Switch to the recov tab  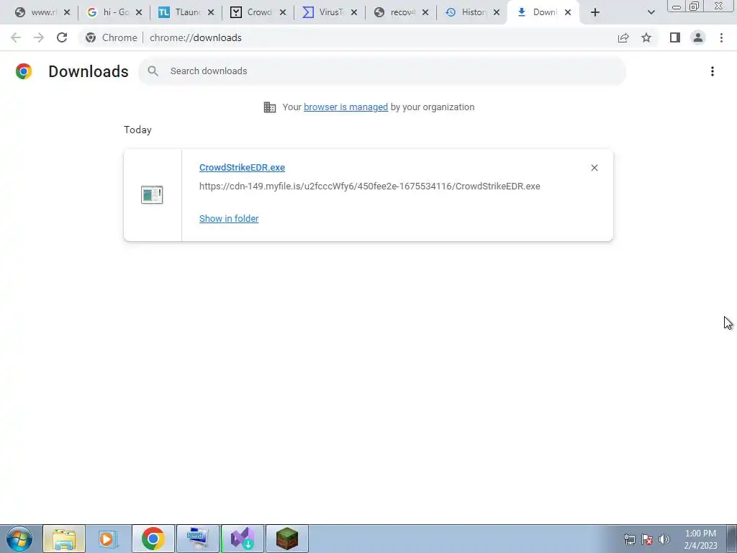396,12
